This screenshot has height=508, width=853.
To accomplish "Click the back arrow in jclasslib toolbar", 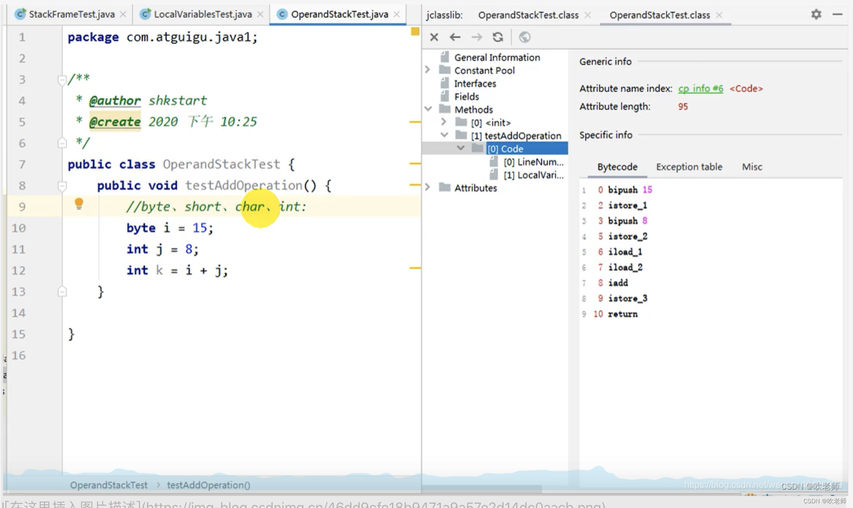I will tap(455, 37).
